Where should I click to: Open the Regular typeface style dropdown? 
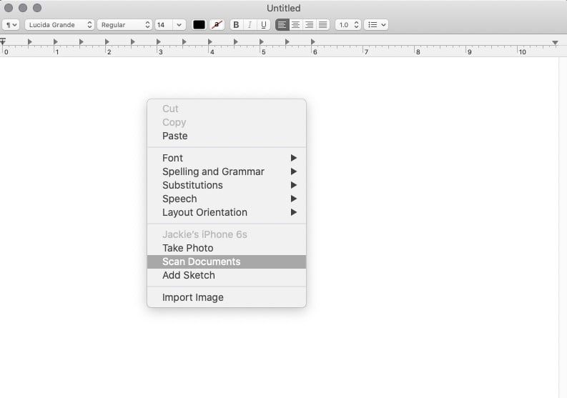tap(124, 24)
